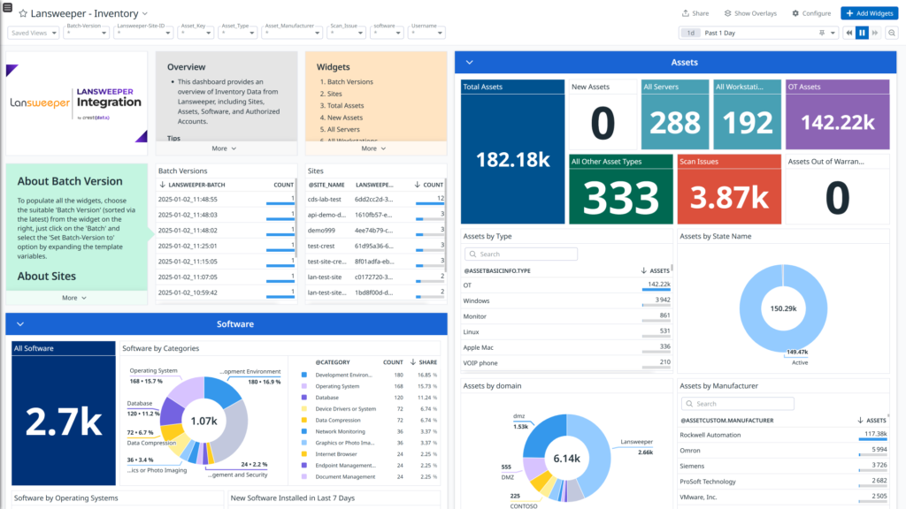Collapse the Software group chevron

click(x=20, y=324)
